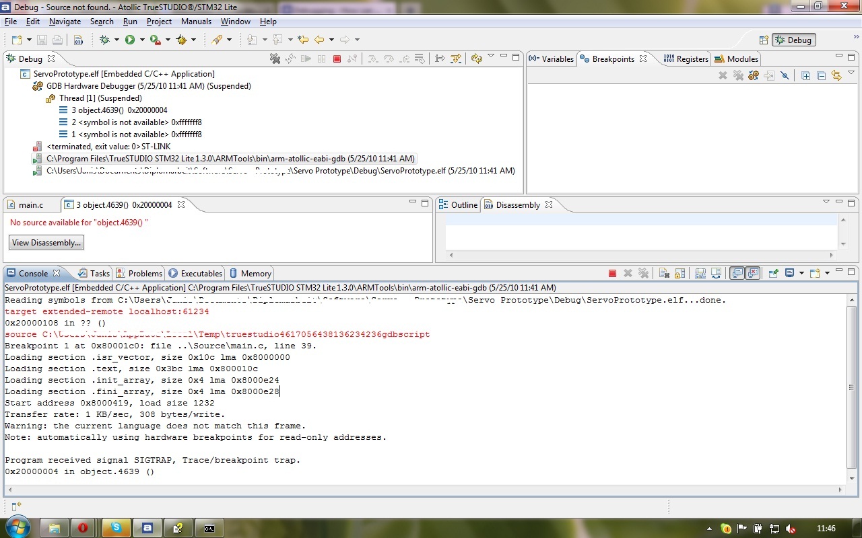Switch to the Outline tab
The width and height of the screenshot is (862, 538).
point(458,204)
